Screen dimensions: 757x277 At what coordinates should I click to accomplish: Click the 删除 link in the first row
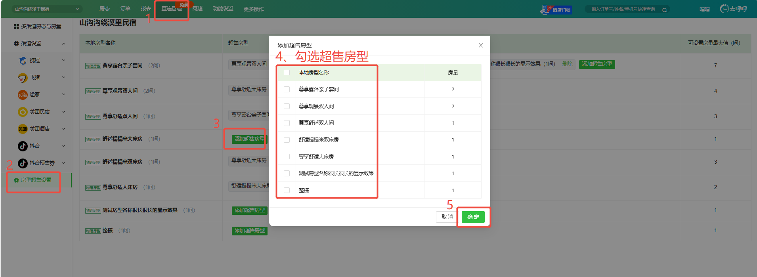tap(567, 64)
